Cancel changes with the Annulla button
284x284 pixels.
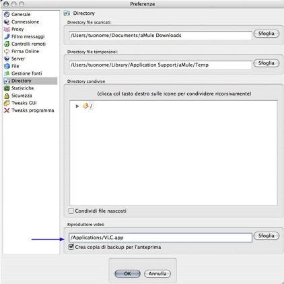(157, 274)
